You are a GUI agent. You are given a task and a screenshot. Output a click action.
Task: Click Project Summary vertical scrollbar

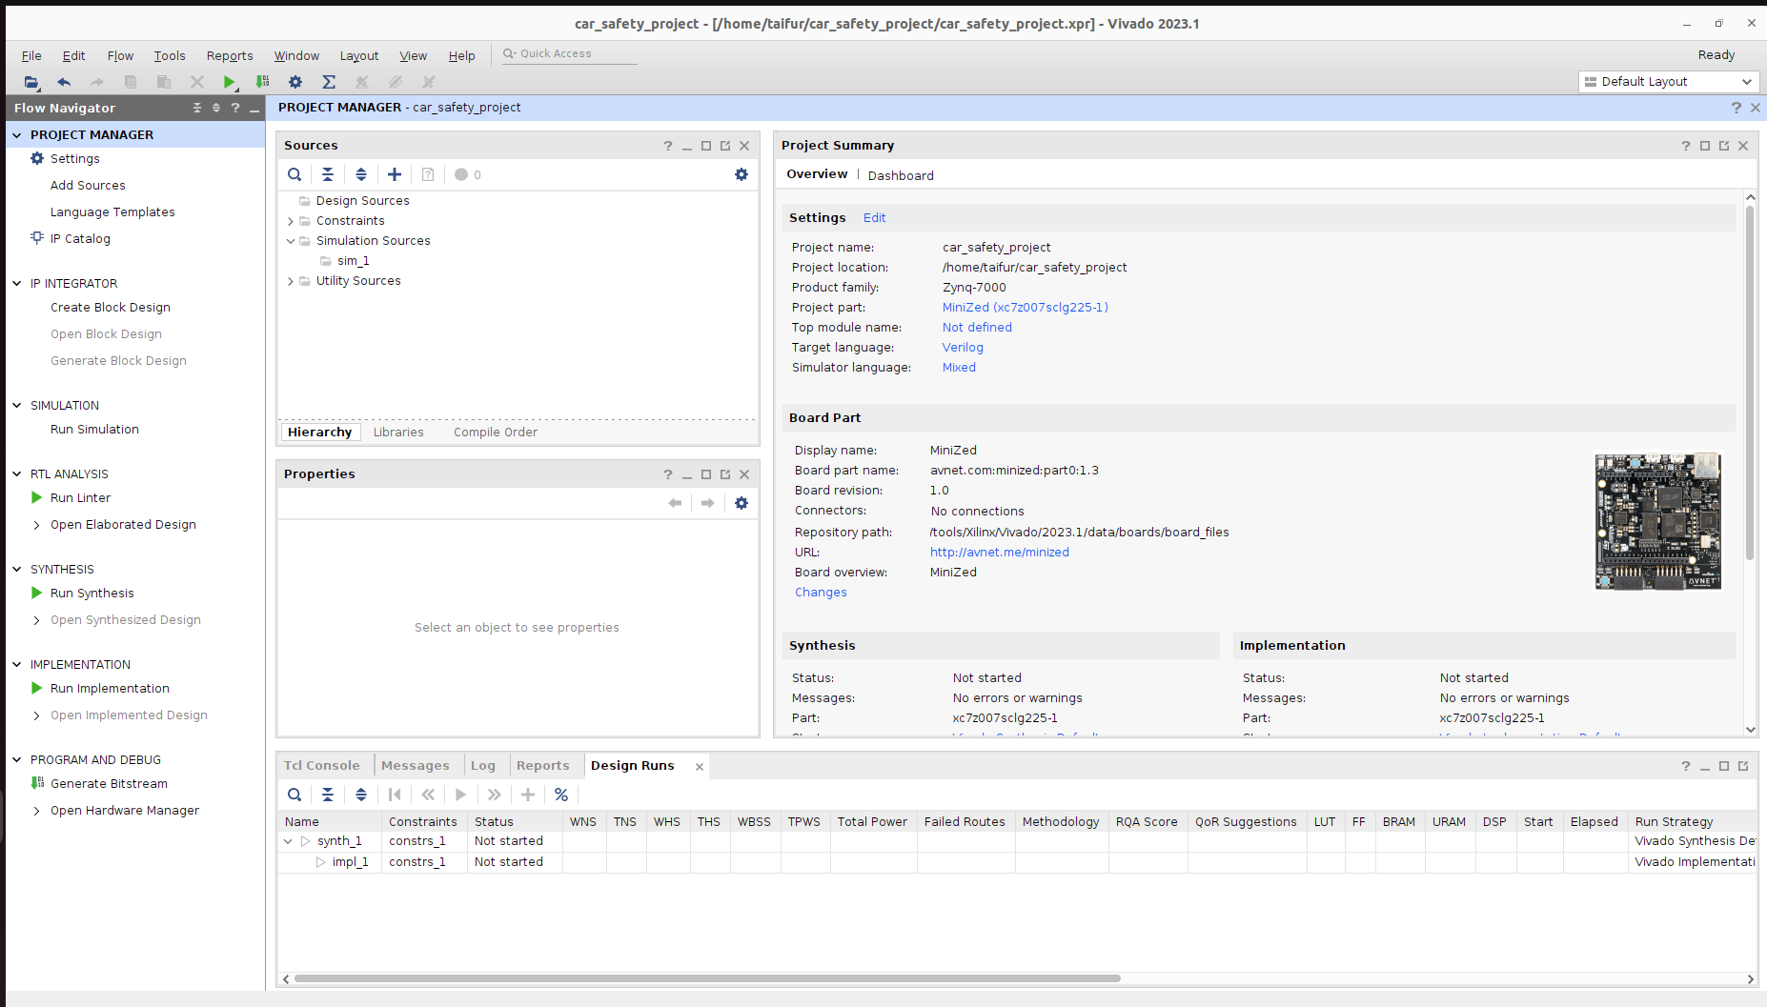(1750, 381)
